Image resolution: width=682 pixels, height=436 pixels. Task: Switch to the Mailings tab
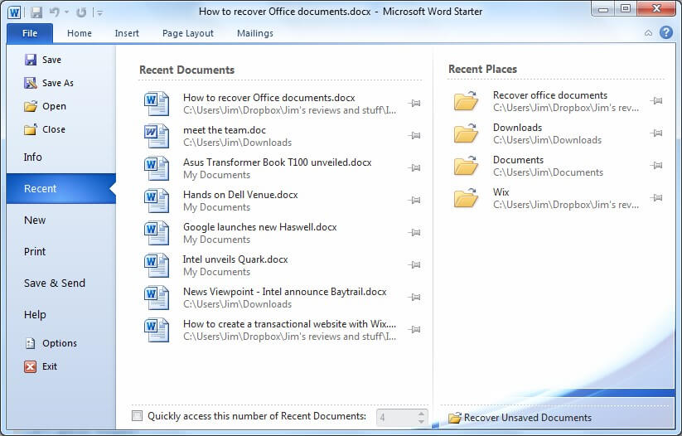click(255, 33)
